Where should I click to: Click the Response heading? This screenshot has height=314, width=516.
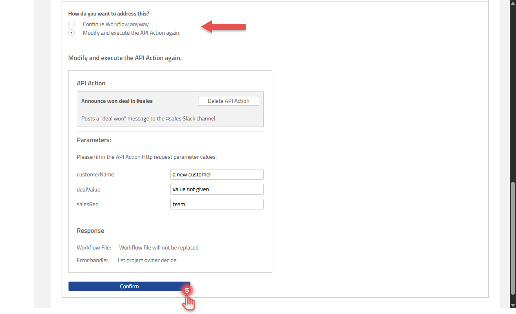90,231
